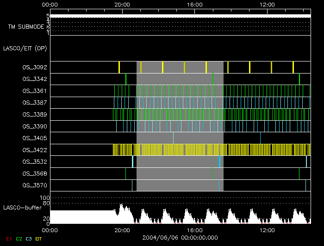Select the OS_3389 row label
Image resolution: width=324 pixels, height=246 pixels.
click(34, 114)
